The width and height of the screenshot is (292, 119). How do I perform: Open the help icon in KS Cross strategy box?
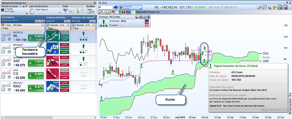(x=137, y=17)
